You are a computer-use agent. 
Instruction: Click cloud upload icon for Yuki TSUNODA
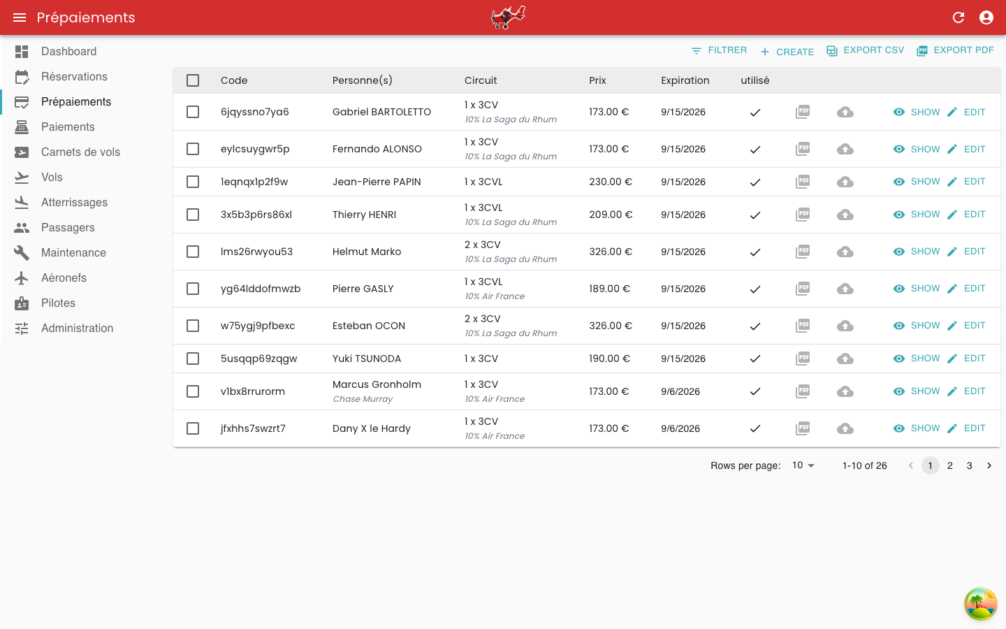pos(845,359)
